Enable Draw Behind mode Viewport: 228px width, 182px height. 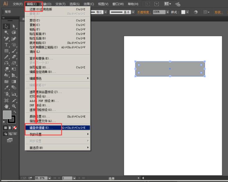click(10, 134)
